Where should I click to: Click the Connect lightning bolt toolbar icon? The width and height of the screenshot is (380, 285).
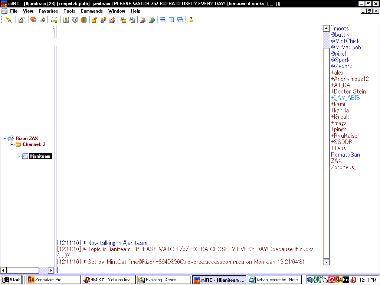pyautogui.click(x=9, y=20)
